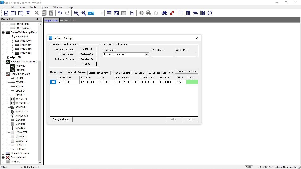
Task: Switch to the Firmware Update tab
Action: pyautogui.click(x=121, y=73)
